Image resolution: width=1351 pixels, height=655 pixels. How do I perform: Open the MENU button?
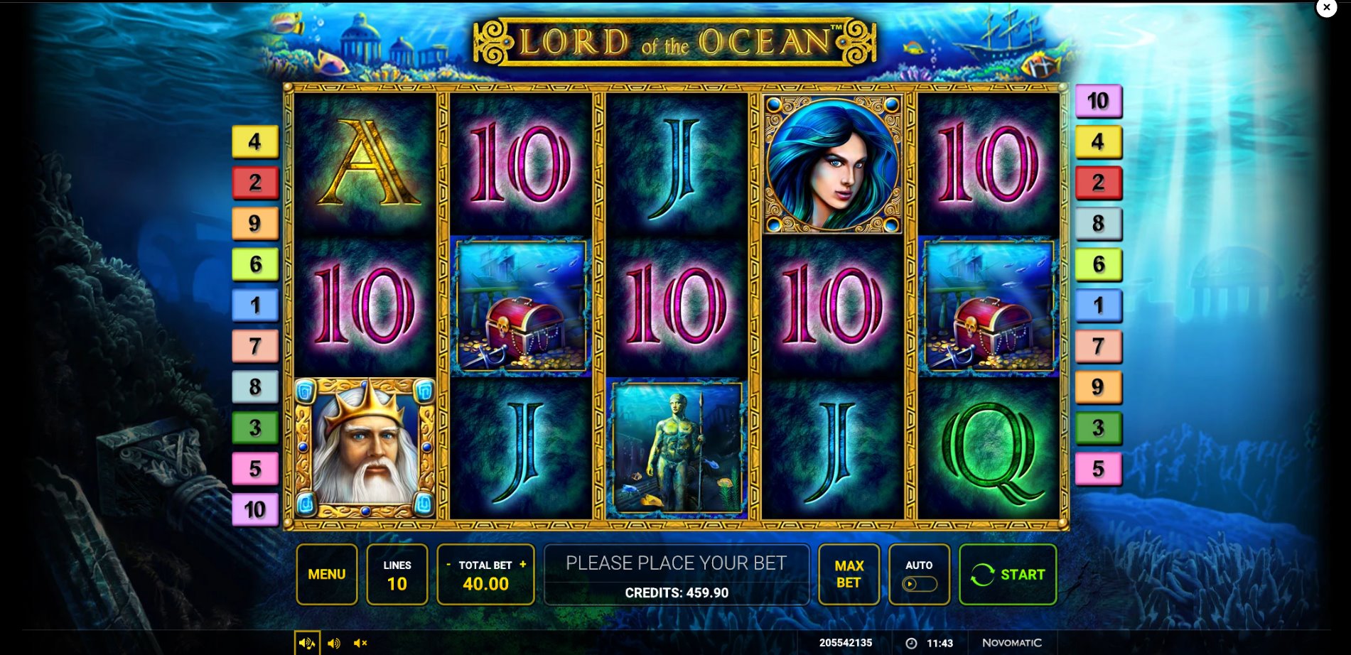327,574
